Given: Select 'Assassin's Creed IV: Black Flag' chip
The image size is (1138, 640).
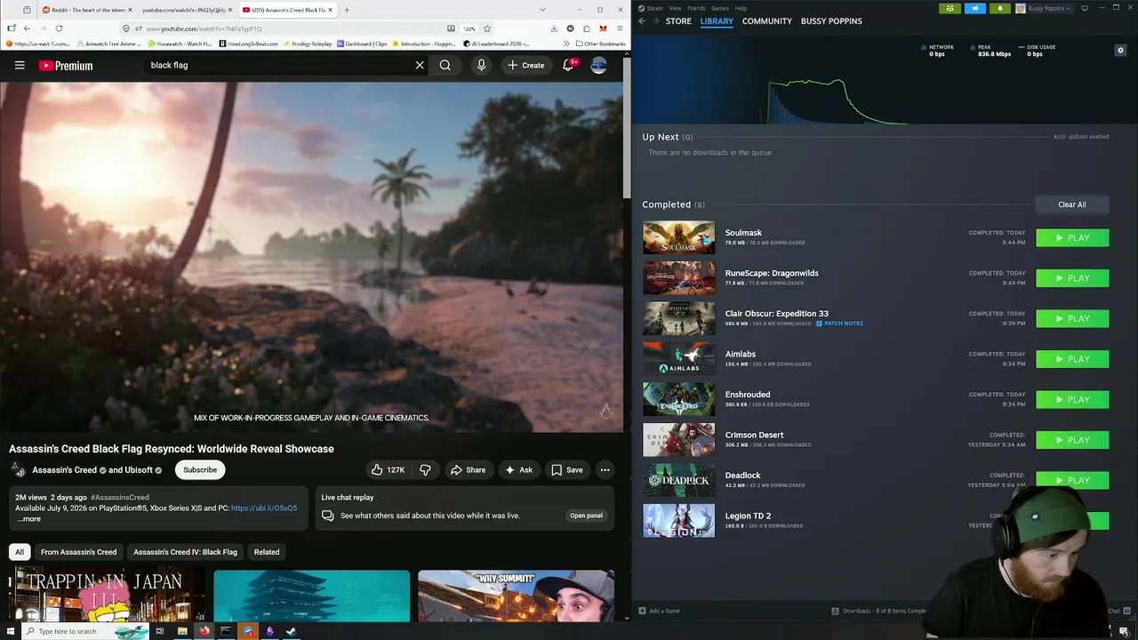Looking at the screenshot, I should [x=185, y=552].
